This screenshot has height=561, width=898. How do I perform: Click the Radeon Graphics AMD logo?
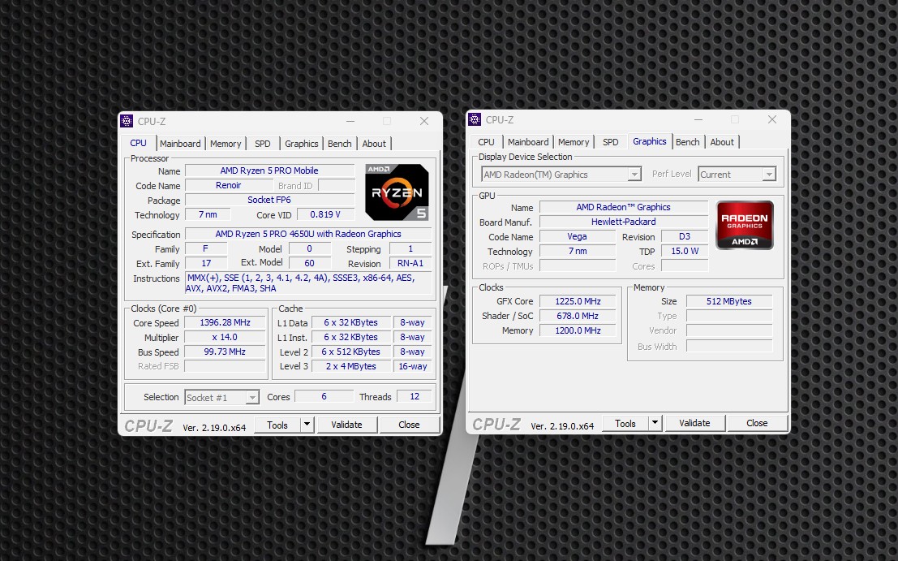point(745,225)
